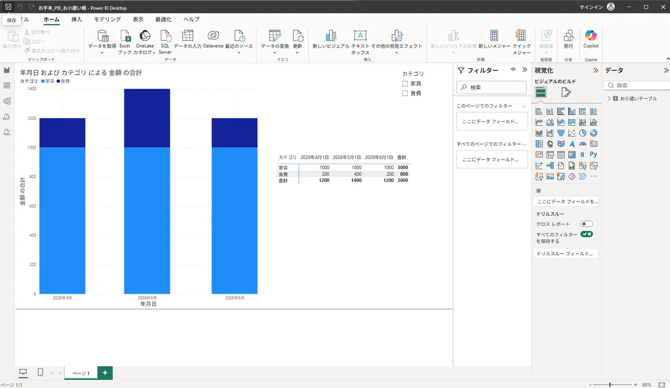Open Copilot from the ribbon
Screen dimensions: 670x388
pos(590,39)
